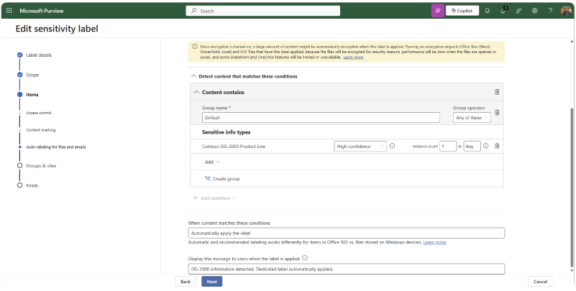Screen dimensions: 576x291
Task: Open the app launcher waffle menu
Action: [9, 11]
